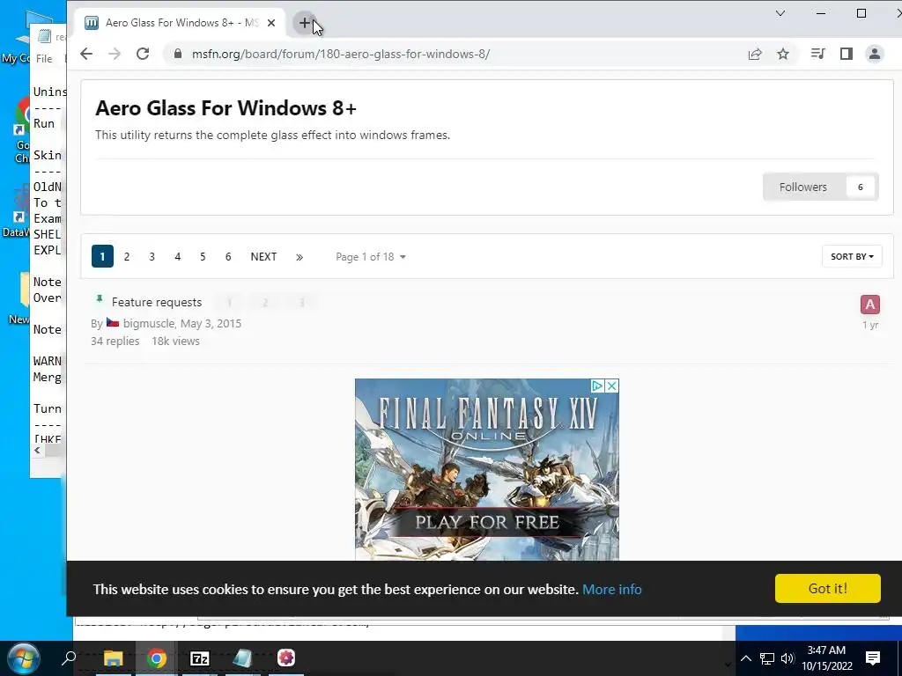Screen dimensions: 902x676
Task: Open media controls icon
Action: tap(817, 54)
